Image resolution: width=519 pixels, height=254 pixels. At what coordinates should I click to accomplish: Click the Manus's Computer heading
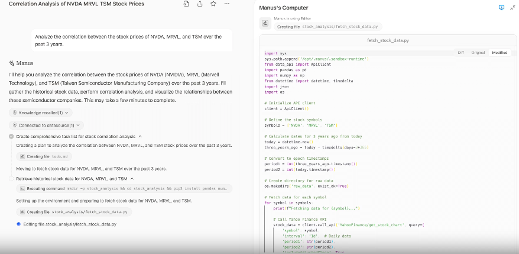(283, 8)
